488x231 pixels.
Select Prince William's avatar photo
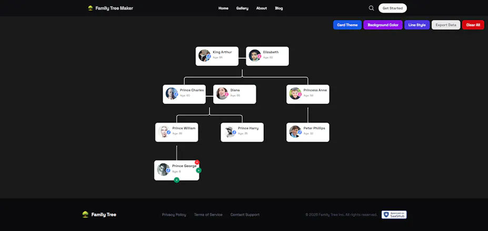[x=164, y=131]
